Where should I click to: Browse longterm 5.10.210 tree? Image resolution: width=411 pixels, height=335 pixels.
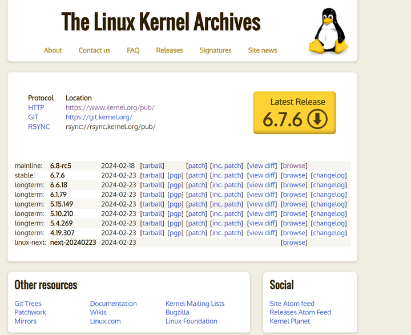294,213
